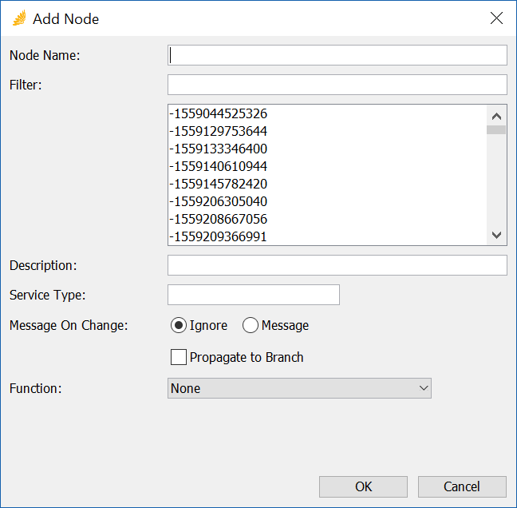
Task: Click the Add Node title bar icon
Action: [x=19, y=18]
